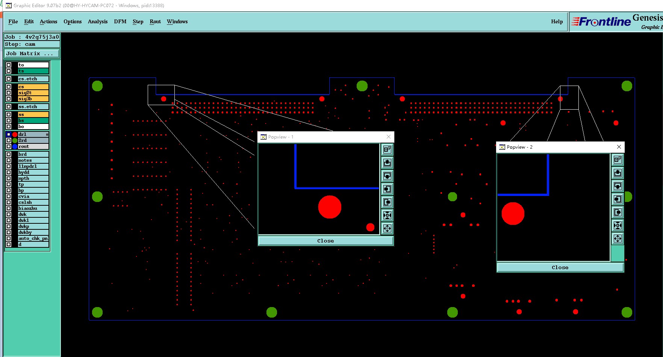Select layer name notes
Image resolution: width=663 pixels, height=357 pixels.
pyautogui.click(x=33, y=160)
